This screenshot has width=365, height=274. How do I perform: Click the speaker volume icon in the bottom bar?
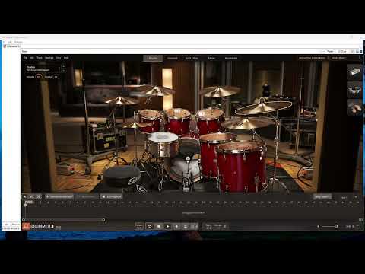click(319, 226)
